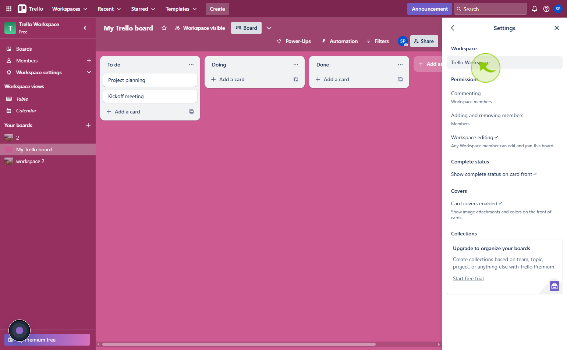Expand the Workspace settings chevron
The height and width of the screenshot is (350, 567).
click(x=89, y=72)
